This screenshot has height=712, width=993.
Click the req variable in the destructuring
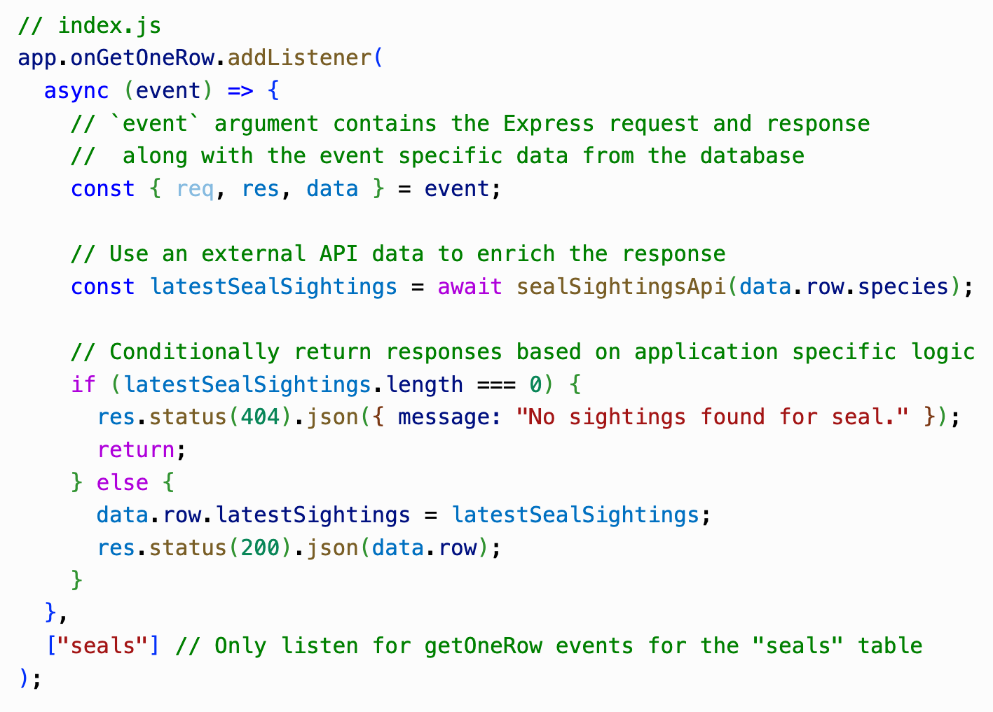coord(195,189)
